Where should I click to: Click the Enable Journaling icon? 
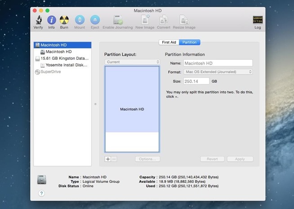(118, 20)
